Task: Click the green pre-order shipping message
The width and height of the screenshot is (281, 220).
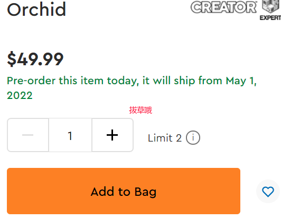Action: [132, 88]
